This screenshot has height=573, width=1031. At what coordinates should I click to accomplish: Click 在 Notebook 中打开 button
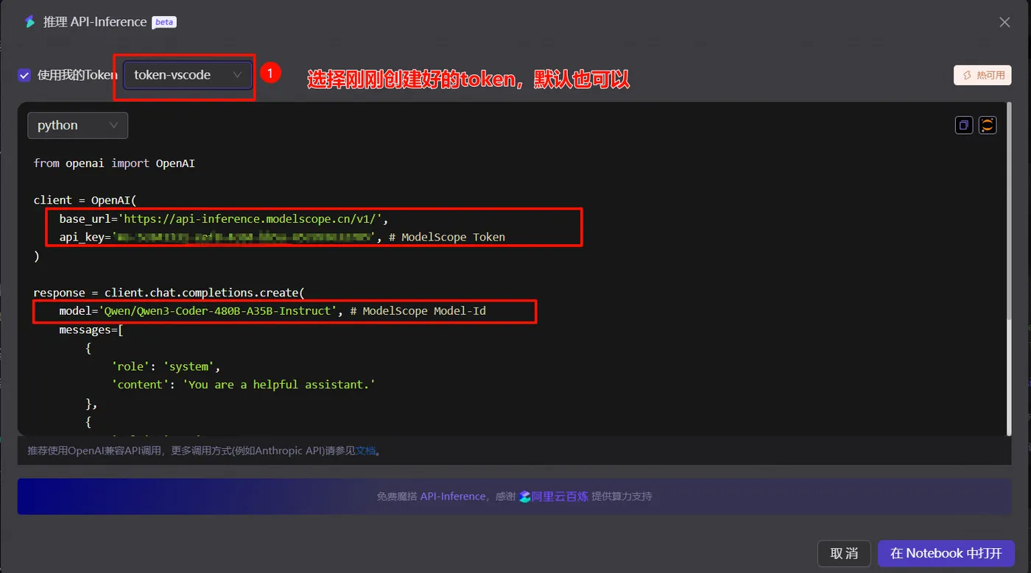946,553
